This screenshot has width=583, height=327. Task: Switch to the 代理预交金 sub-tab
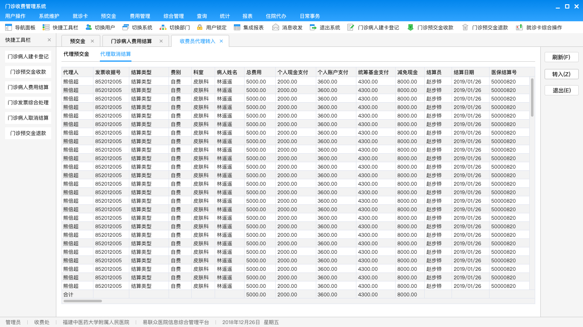76,54
